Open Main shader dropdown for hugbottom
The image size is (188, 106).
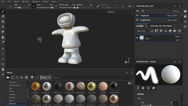pos(173,20)
